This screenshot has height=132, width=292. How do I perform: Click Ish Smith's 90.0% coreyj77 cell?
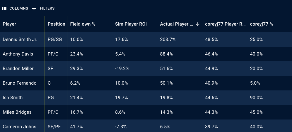click(256, 98)
